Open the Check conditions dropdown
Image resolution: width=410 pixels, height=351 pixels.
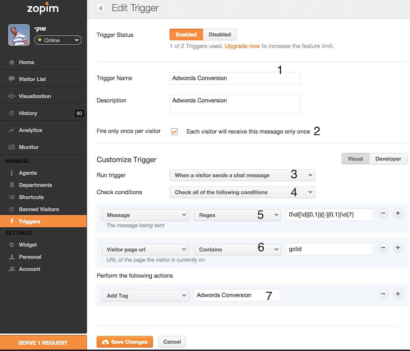tap(242, 192)
